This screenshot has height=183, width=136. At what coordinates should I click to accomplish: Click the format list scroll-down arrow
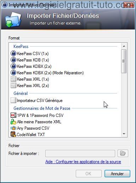tap(124, 134)
